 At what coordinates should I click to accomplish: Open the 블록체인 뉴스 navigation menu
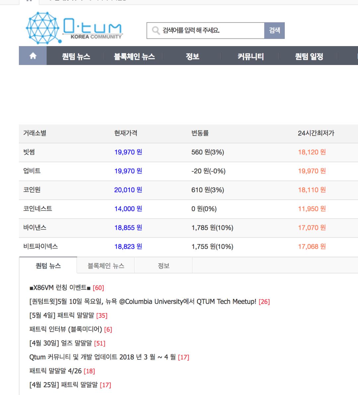(134, 56)
